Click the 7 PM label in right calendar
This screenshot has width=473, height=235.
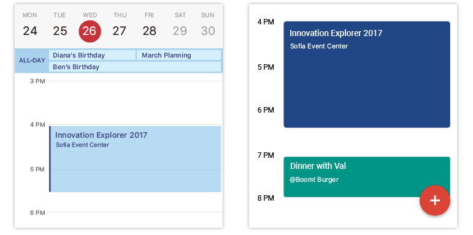[266, 155]
